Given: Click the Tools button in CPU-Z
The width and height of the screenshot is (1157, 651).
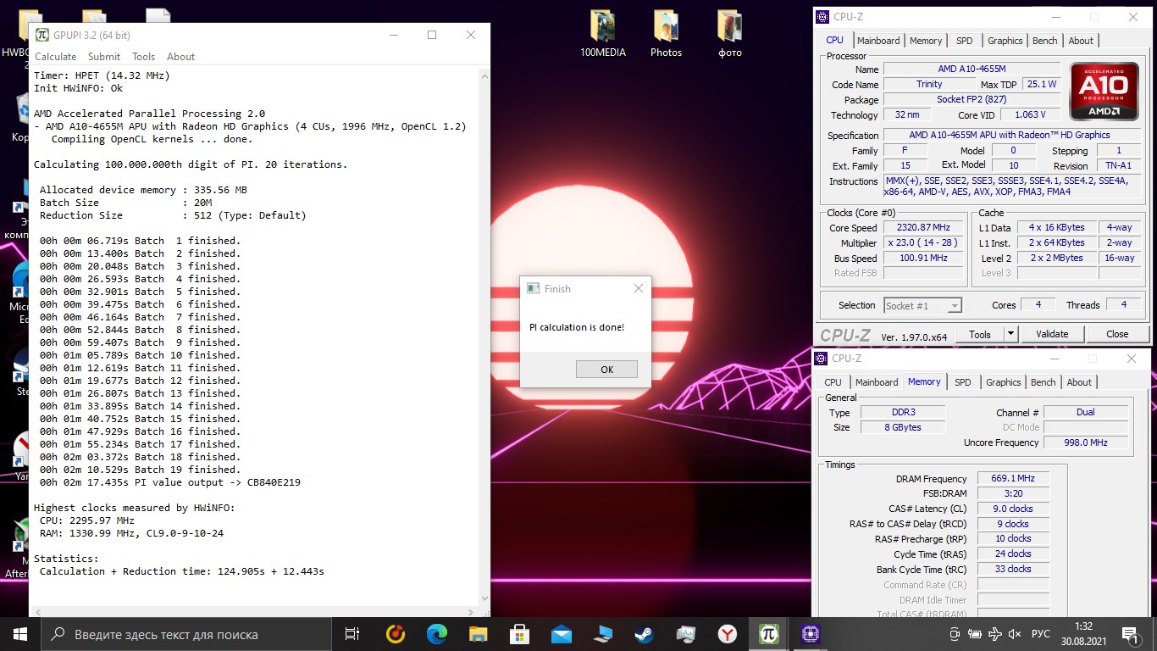Looking at the screenshot, I should click(x=980, y=334).
